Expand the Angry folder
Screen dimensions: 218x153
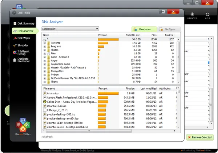(45, 61)
